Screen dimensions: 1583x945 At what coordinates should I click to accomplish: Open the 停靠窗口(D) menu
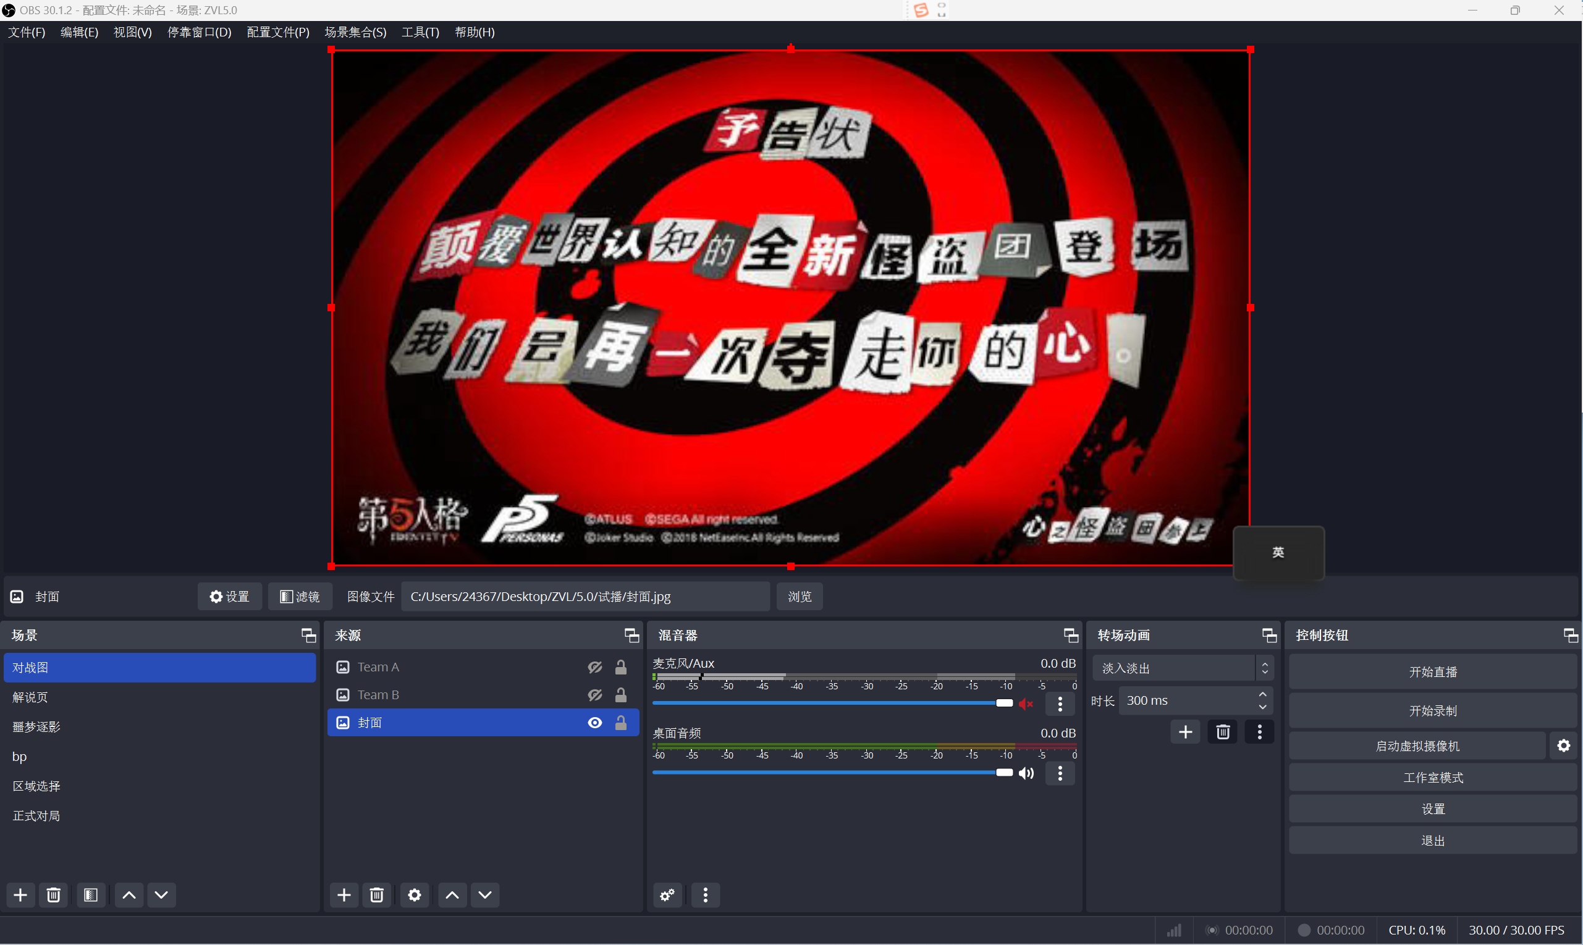[200, 32]
